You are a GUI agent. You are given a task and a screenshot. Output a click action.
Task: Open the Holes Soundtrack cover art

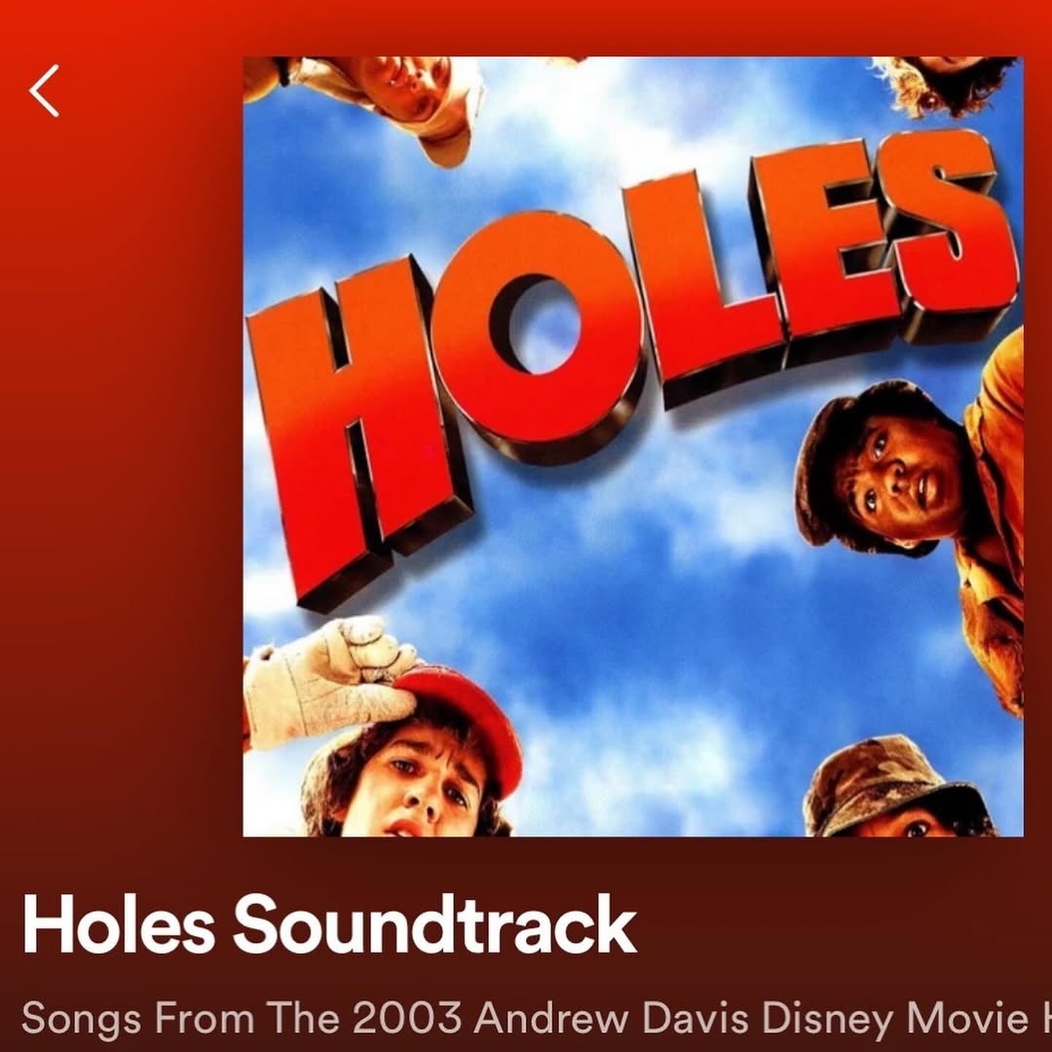633,446
